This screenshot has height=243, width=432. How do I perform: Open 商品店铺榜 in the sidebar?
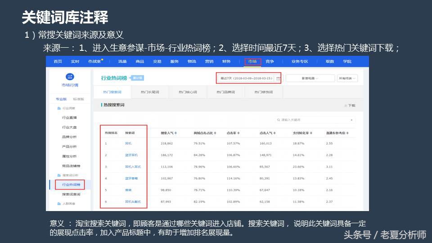pos(71,166)
